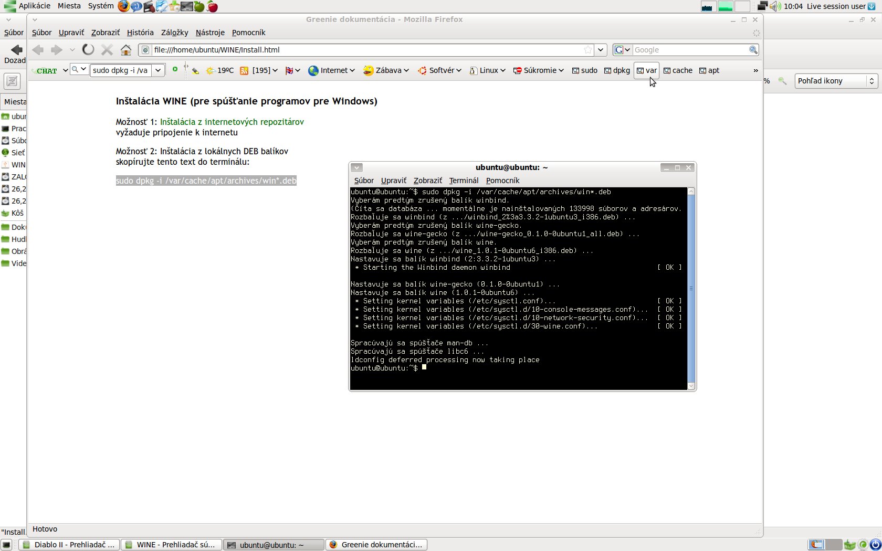The height and width of the screenshot is (551, 882).
Task: Open the address bar history dropdown
Action: [601, 50]
